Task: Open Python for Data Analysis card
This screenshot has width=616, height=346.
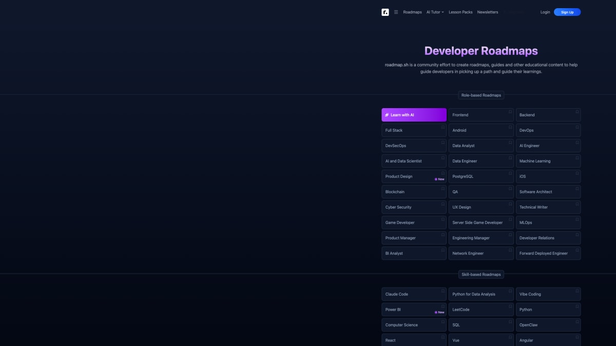Action: click(481, 294)
